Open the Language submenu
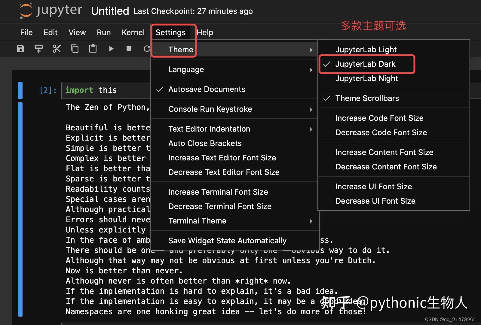481x325 pixels. [186, 69]
